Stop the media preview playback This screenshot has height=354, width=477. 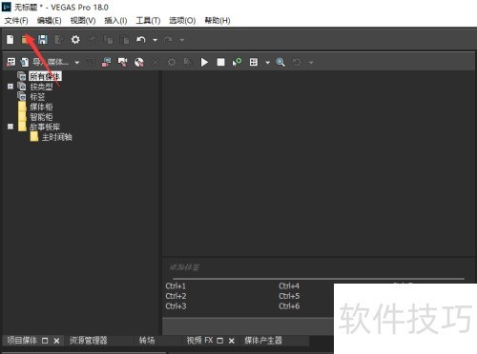tap(220, 62)
